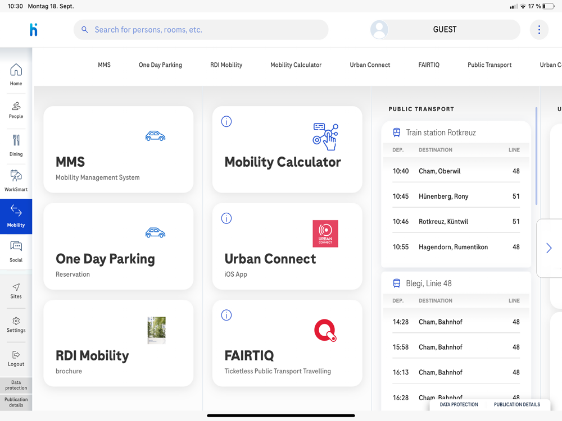This screenshot has width=562, height=421.
Task: Show info for FAIRTIQ card
Action: coord(226,315)
